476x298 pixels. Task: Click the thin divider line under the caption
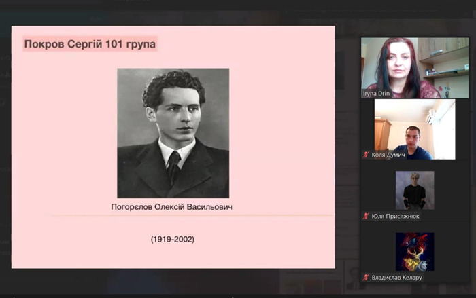coord(192,216)
